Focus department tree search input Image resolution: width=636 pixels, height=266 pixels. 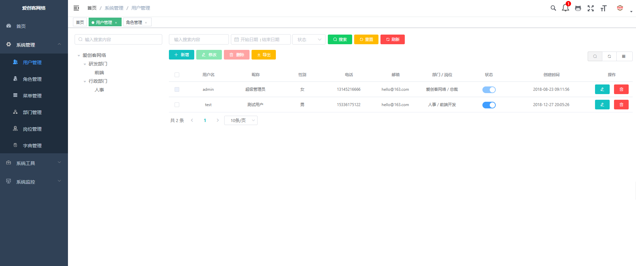pyautogui.click(x=118, y=40)
